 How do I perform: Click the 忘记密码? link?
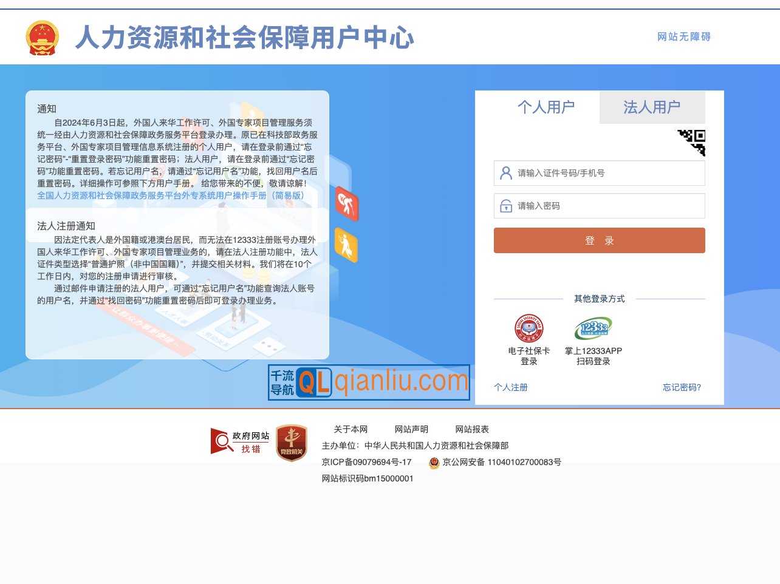pos(680,387)
